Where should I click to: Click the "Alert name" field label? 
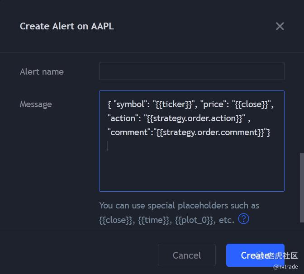[42, 71]
